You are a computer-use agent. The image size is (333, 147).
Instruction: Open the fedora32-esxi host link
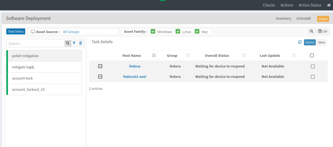pos(135,77)
